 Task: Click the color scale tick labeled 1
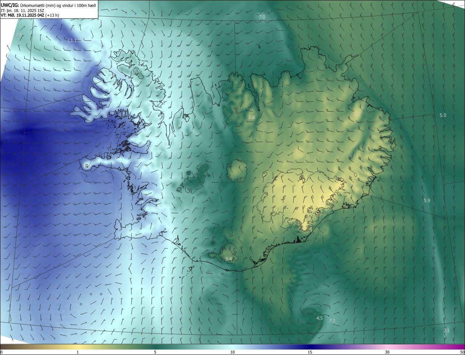coord(78,352)
